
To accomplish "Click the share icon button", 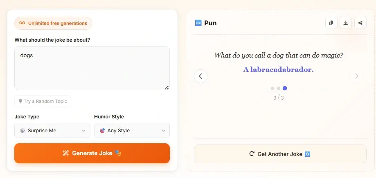I will click(x=360, y=23).
